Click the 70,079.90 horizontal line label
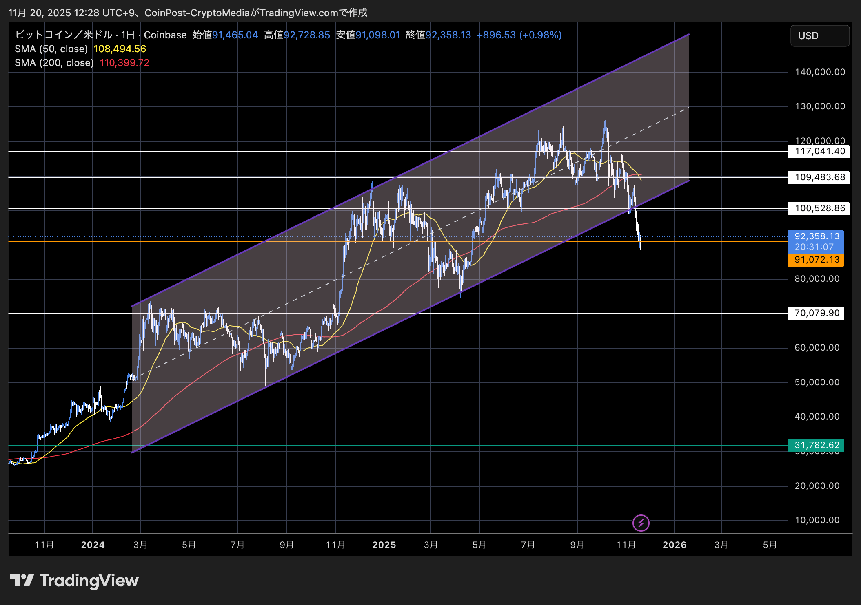Image resolution: width=861 pixels, height=605 pixels. [x=816, y=313]
